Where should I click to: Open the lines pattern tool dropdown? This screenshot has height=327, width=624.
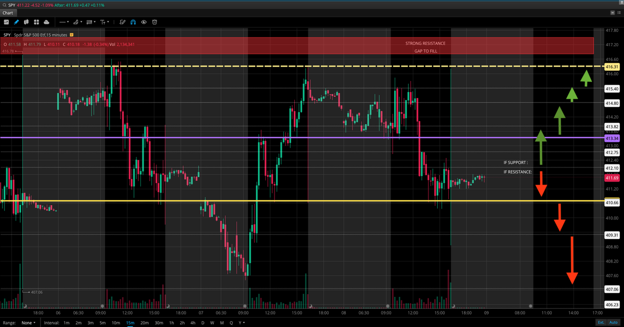tap(91, 22)
